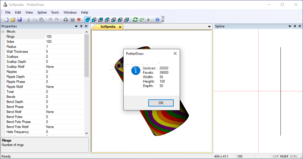
Task: Open the Spline menu
Action: (42, 12)
